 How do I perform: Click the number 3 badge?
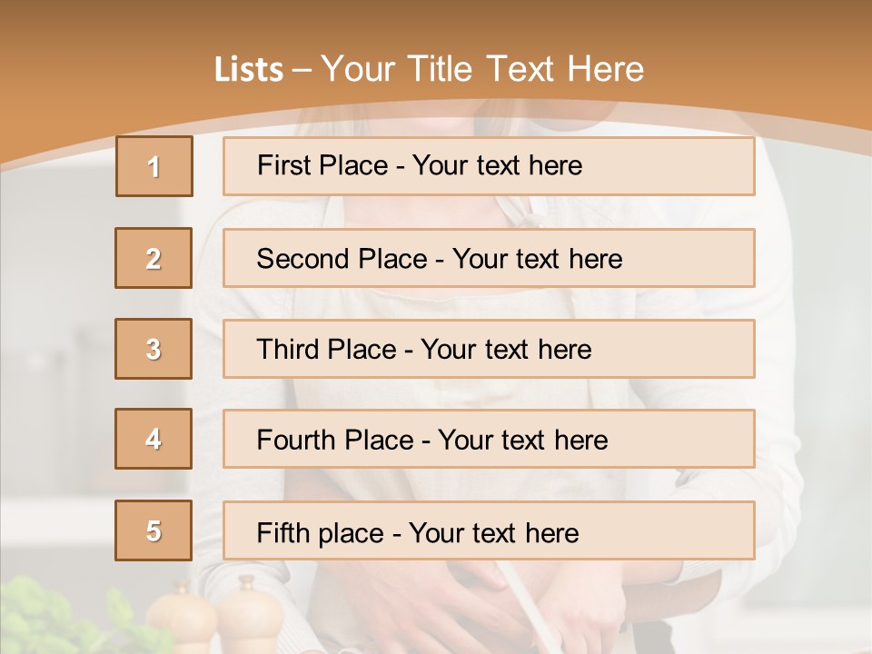pyautogui.click(x=154, y=349)
